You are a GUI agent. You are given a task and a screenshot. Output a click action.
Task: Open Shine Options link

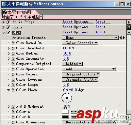pos(84,27)
